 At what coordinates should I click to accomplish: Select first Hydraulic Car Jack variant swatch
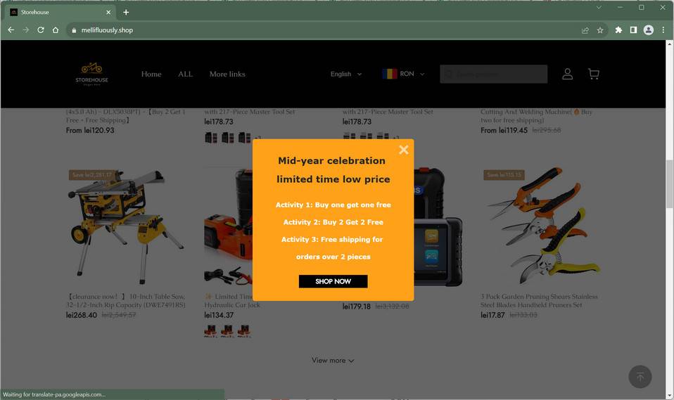[210, 330]
